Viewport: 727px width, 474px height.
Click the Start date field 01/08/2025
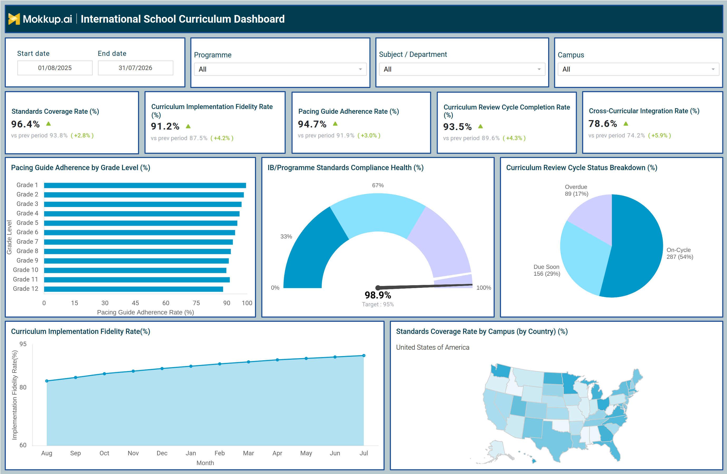[x=55, y=68]
